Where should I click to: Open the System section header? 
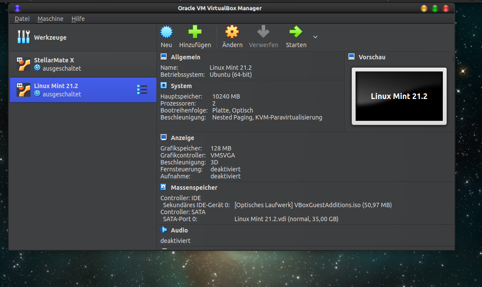181,86
